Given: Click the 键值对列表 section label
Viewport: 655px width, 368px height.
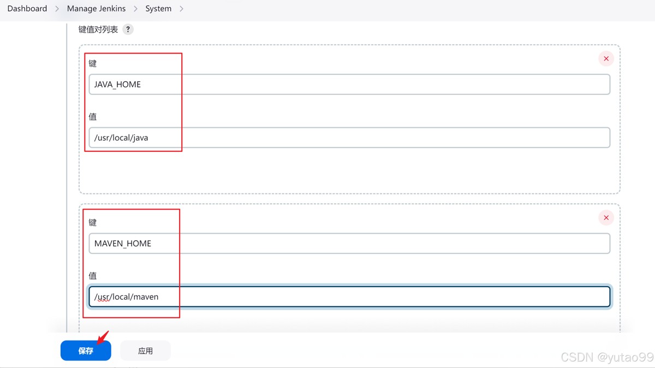Looking at the screenshot, I should click(98, 29).
